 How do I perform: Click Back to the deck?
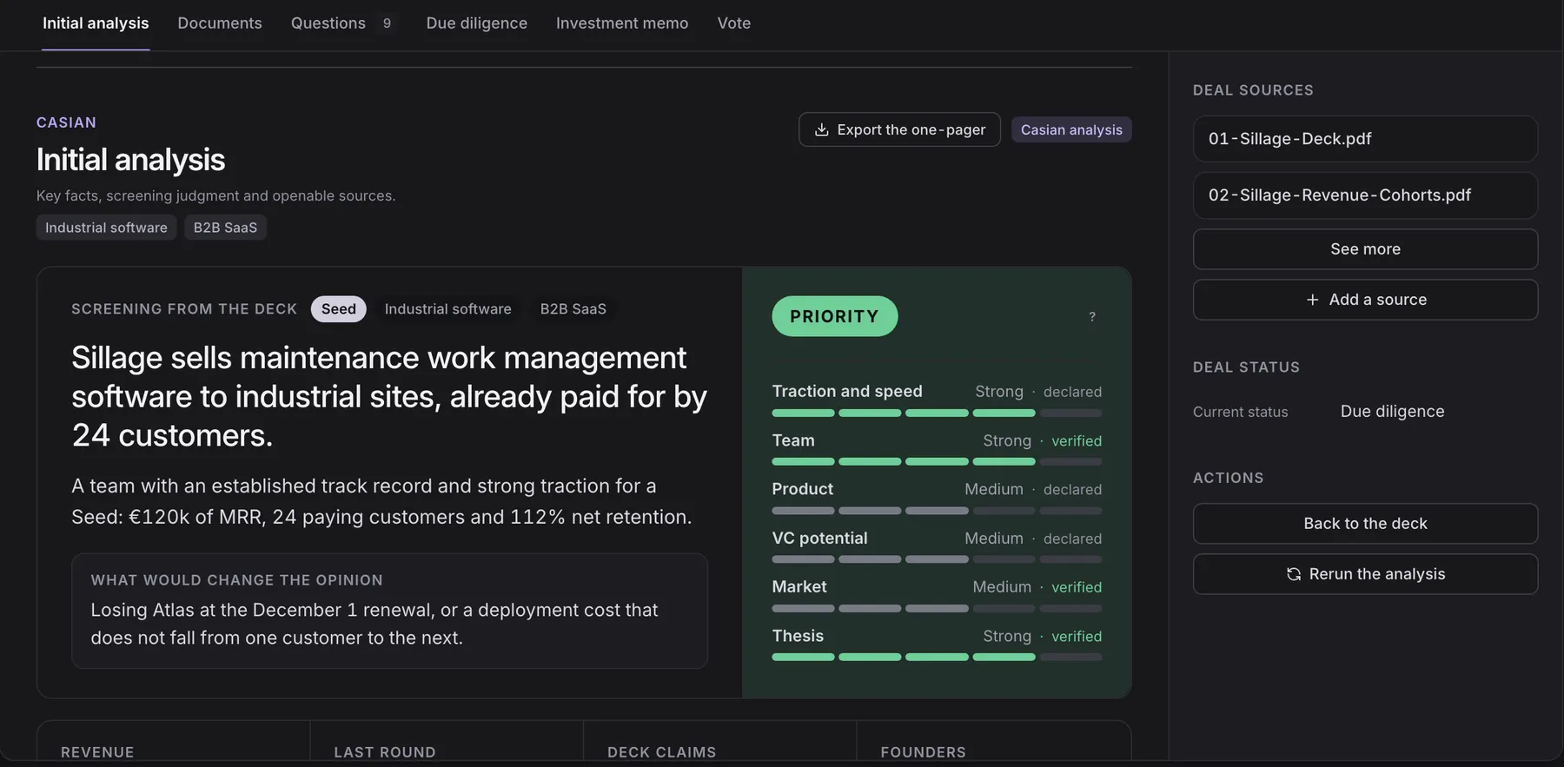[1365, 524]
